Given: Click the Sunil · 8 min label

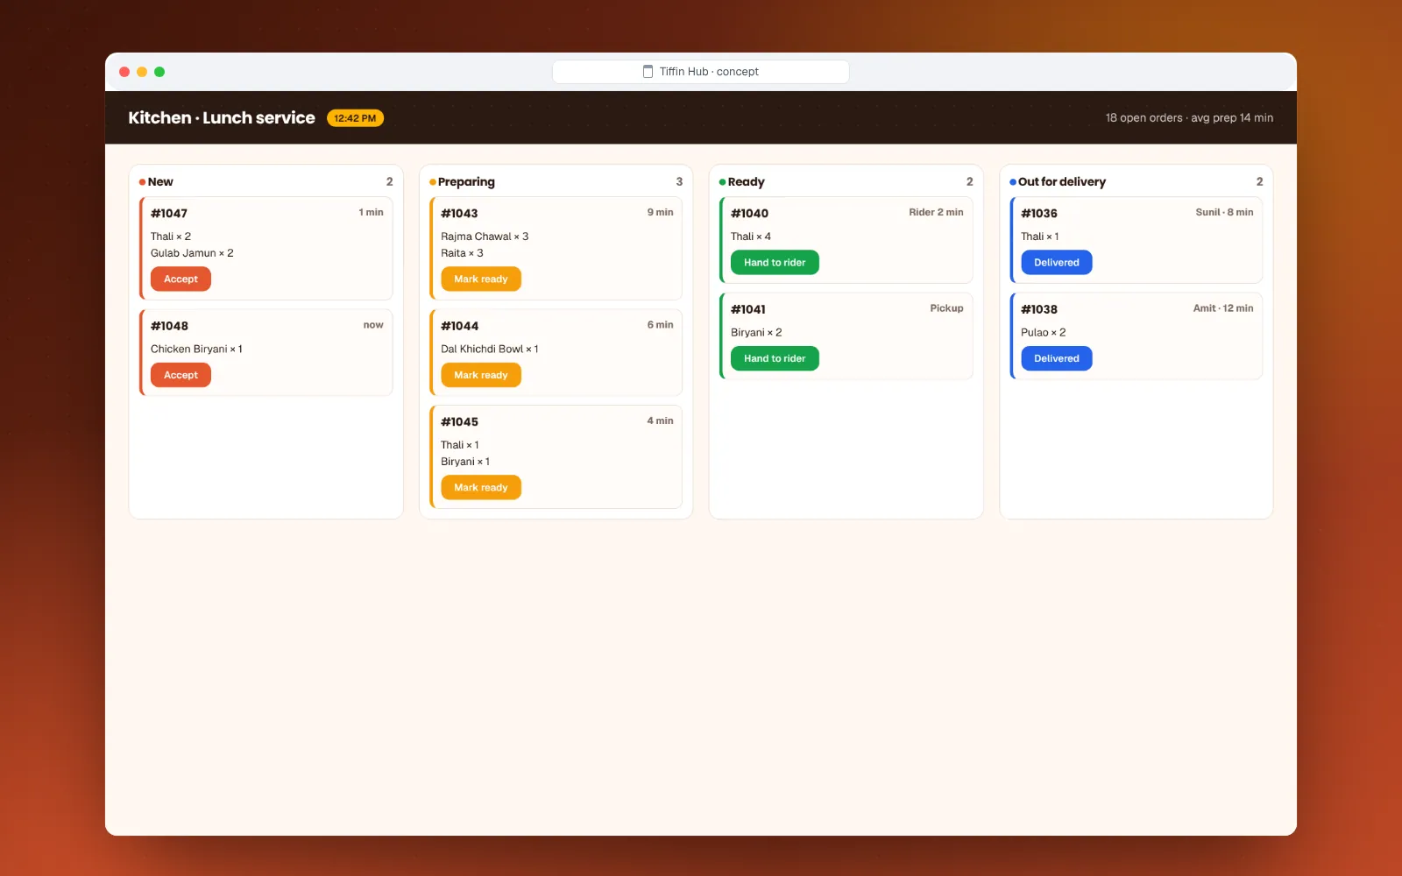Looking at the screenshot, I should click(x=1224, y=213).
